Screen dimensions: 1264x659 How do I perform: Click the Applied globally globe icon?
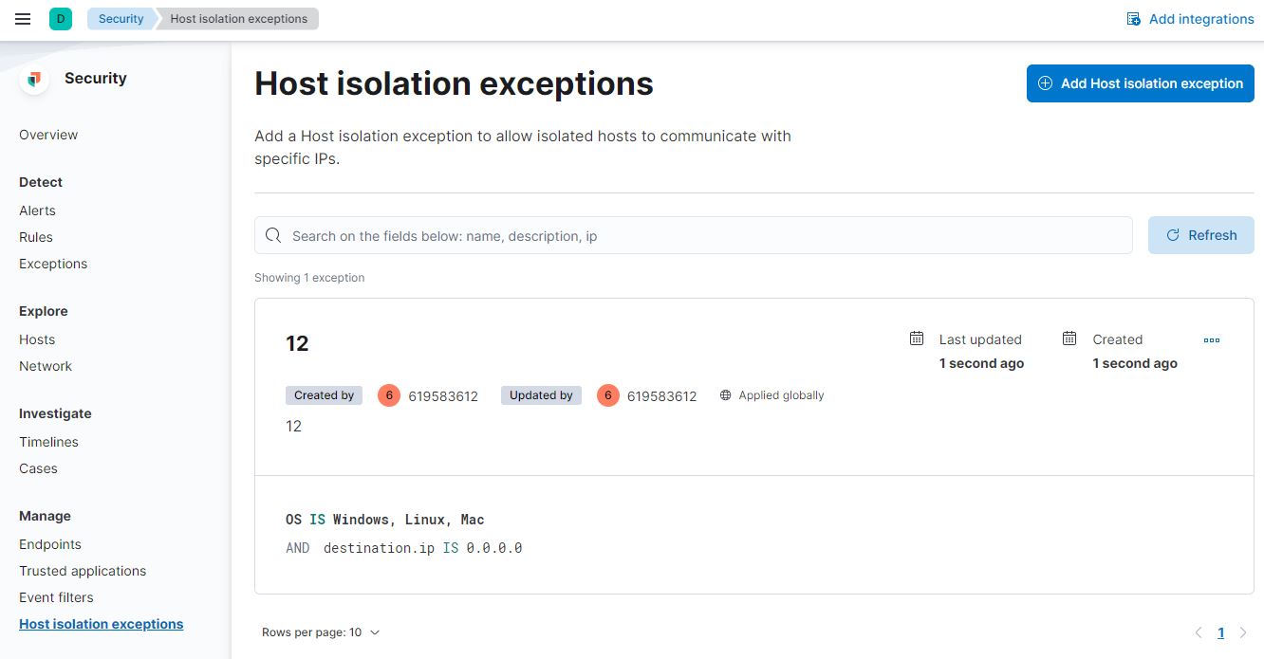pos(725,395)
